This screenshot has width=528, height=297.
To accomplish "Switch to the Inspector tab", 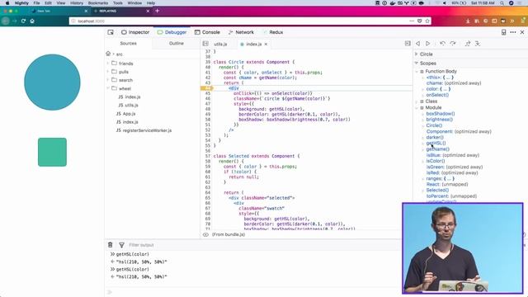I will 135,32.
